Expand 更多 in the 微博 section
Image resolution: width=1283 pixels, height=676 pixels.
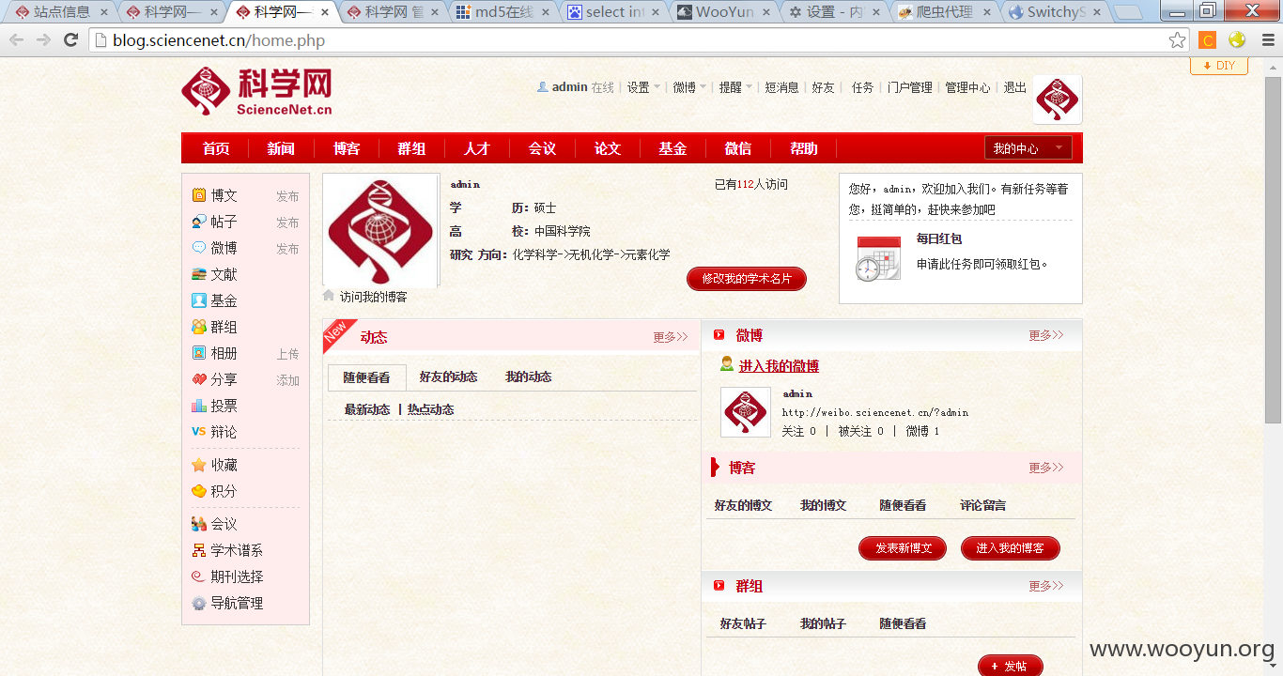coord(1045,335)
